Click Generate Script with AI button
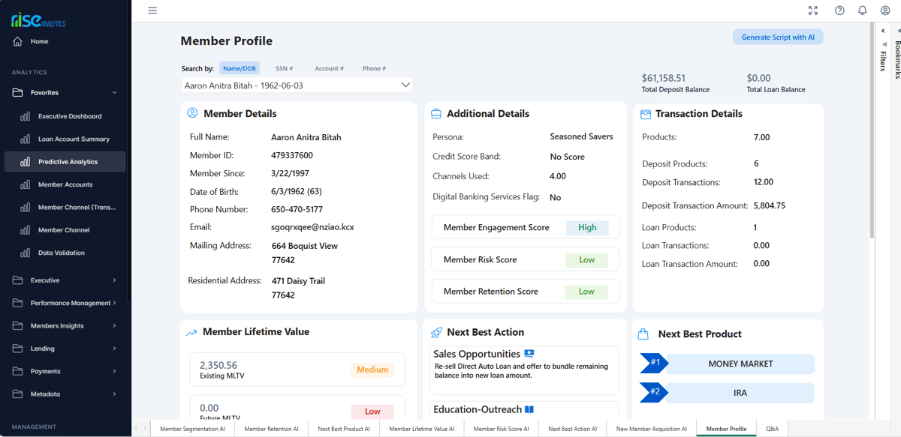The width and height of the screenshot is (901, 437). [778, 37]
